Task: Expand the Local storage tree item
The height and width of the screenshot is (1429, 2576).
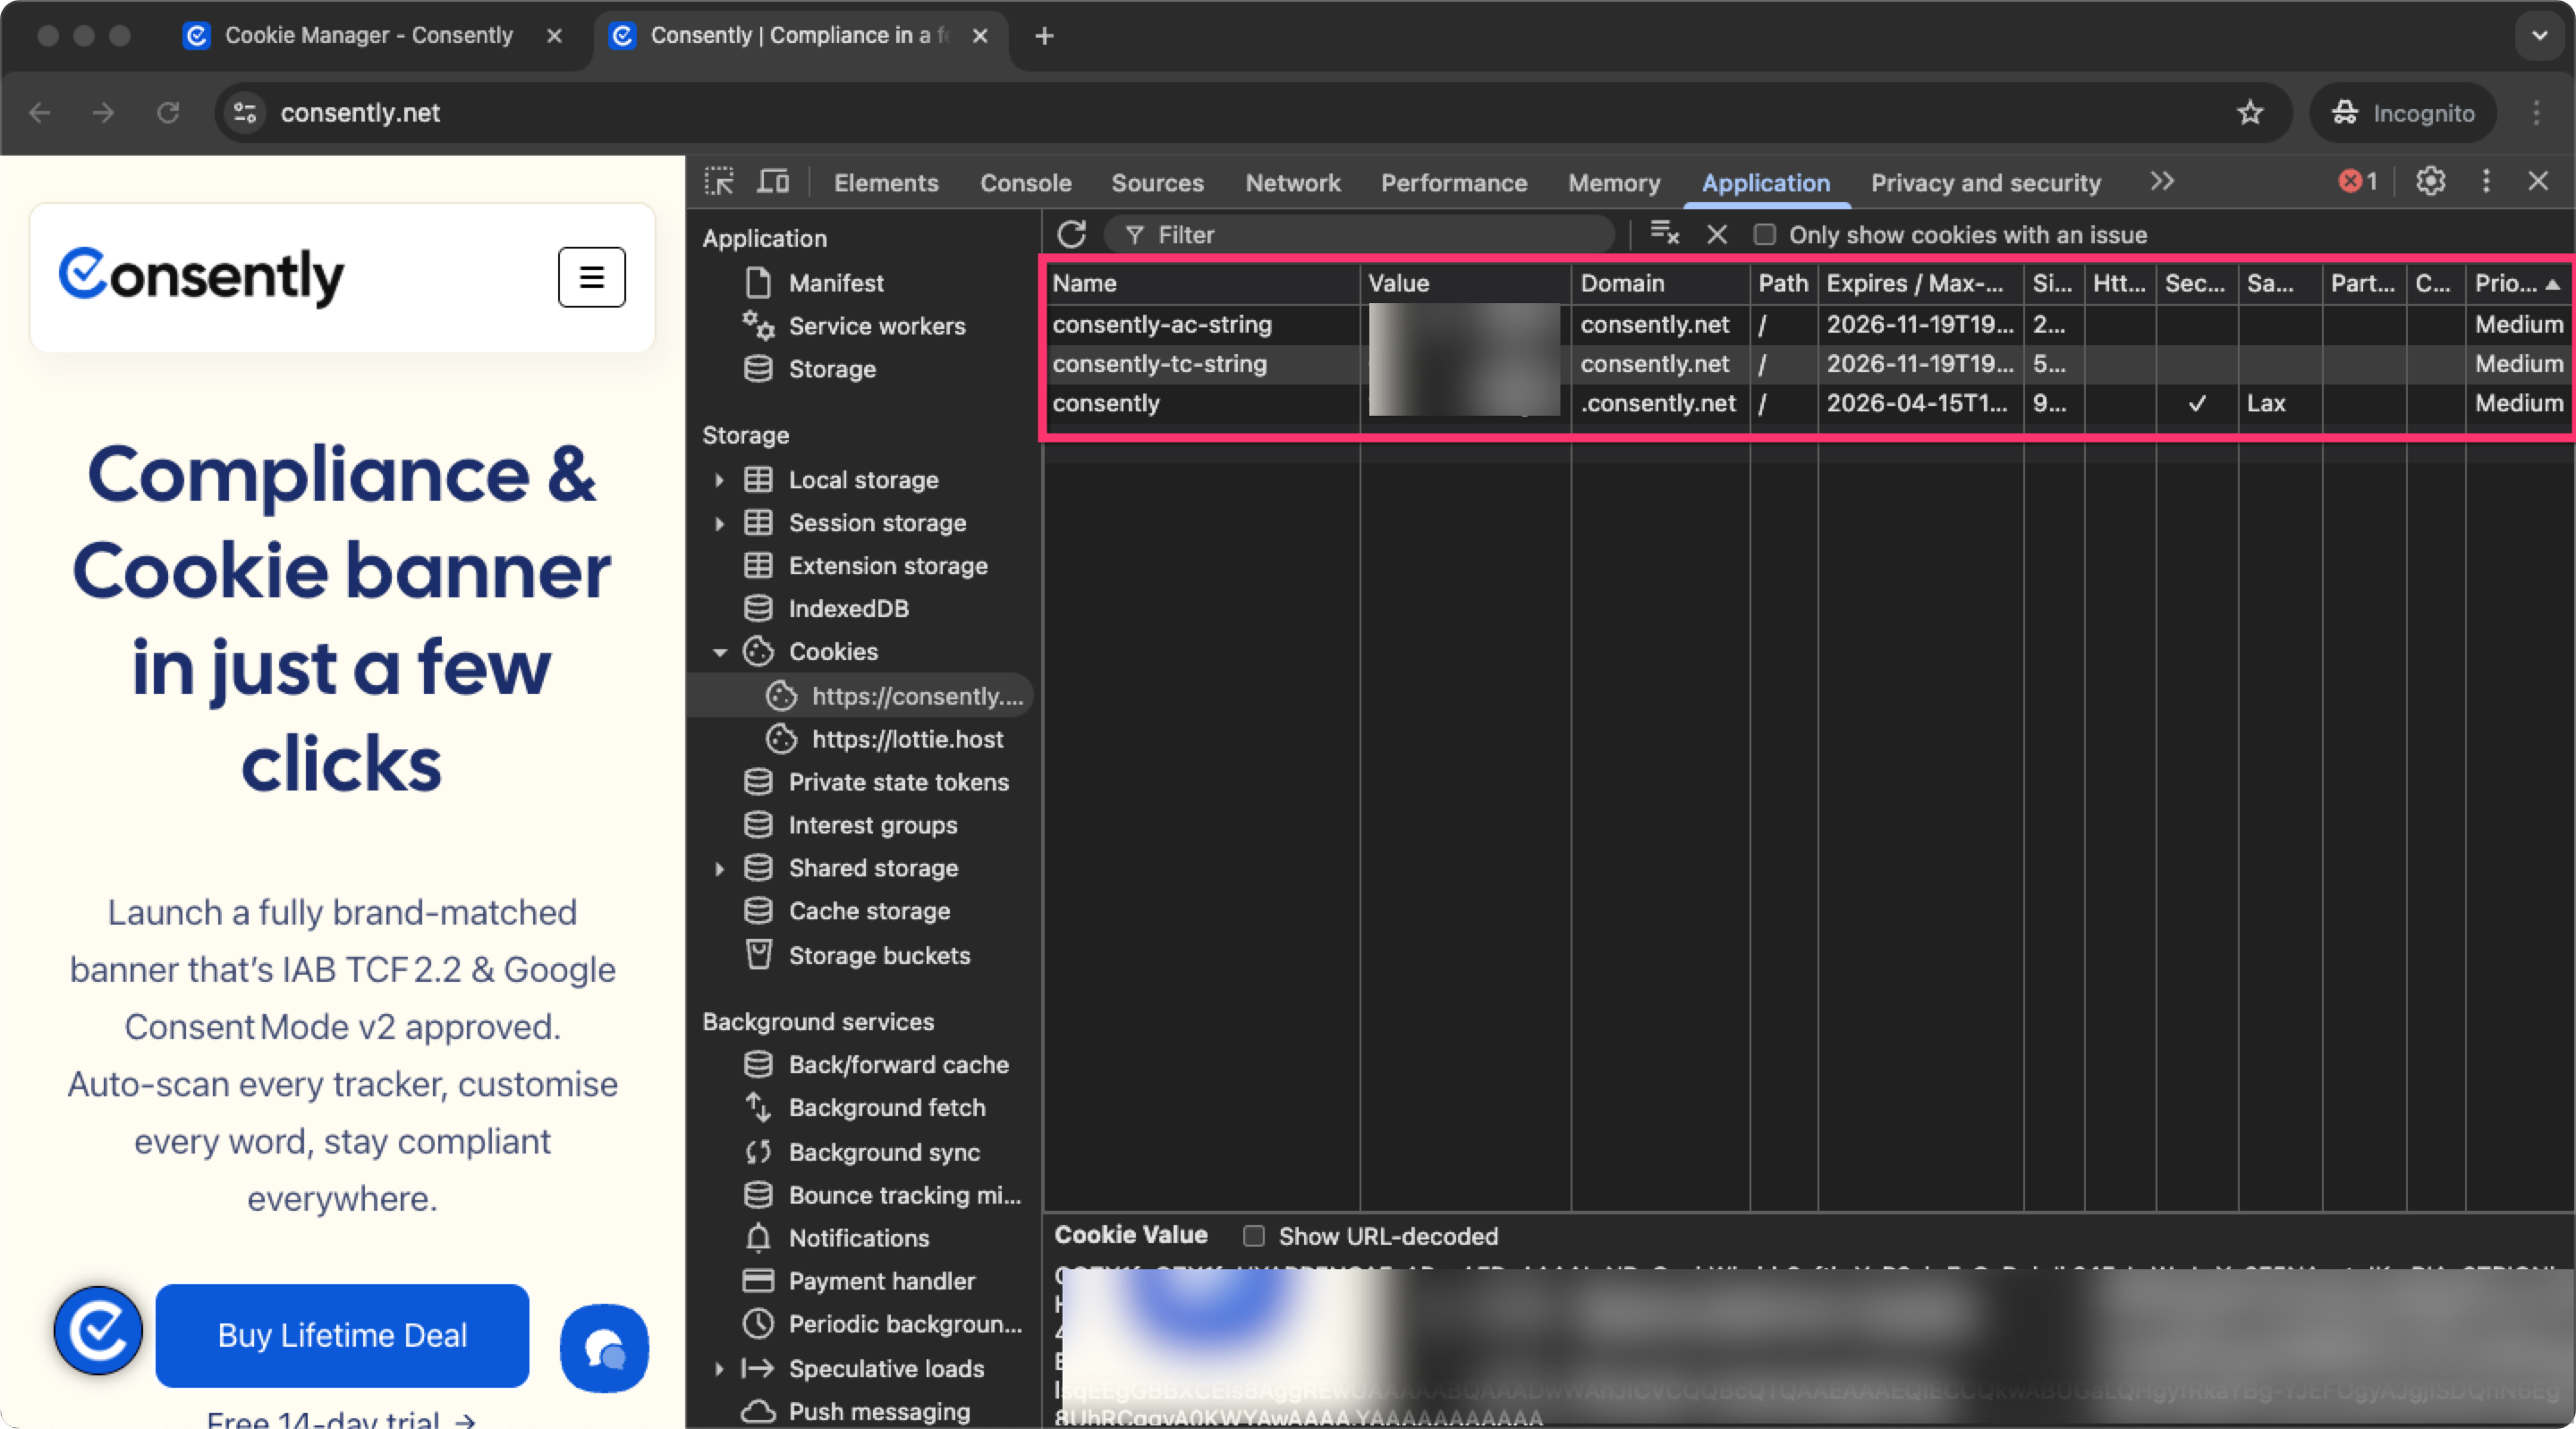Action: 719,480
